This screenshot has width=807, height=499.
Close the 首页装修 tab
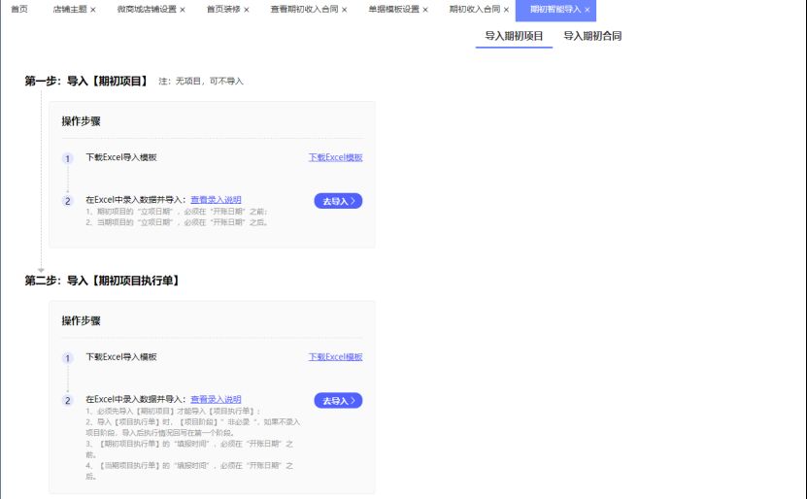(247, 10)
